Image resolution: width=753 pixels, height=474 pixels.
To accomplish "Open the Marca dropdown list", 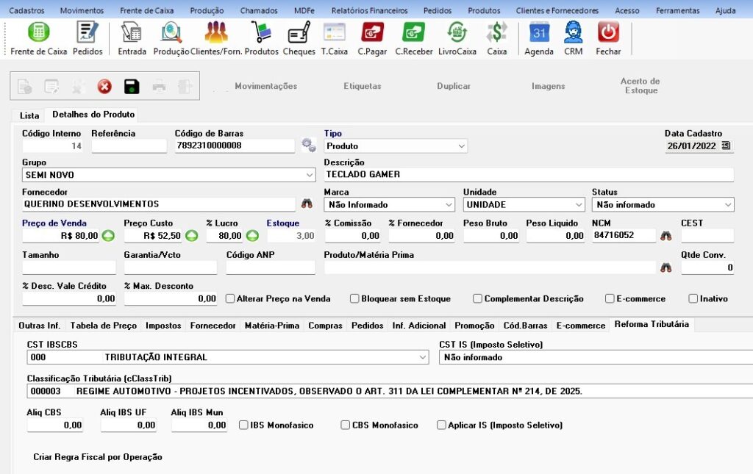I will click(x=449, y=204).
